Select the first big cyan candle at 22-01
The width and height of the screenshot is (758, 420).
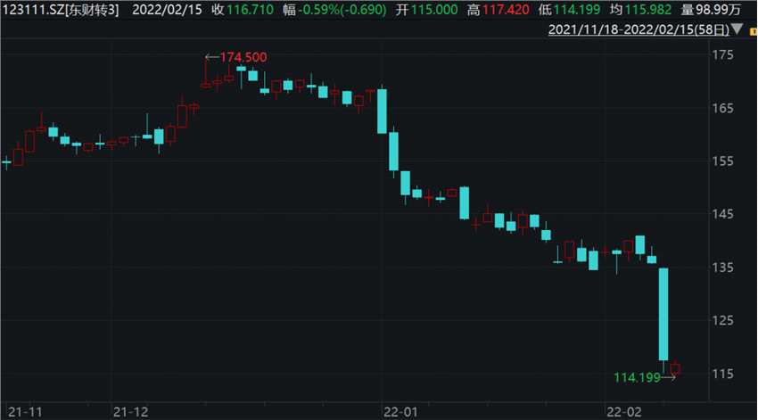[382, 111]
